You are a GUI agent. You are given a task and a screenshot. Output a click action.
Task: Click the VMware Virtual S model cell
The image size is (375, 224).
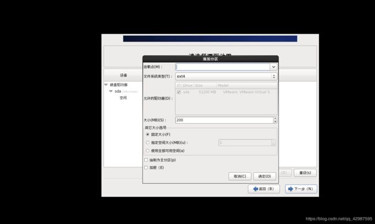click(246, 92)
